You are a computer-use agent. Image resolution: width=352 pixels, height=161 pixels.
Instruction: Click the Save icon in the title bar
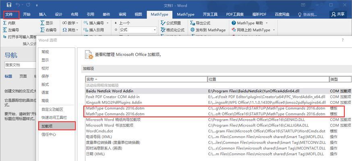(x=9, y=5)
